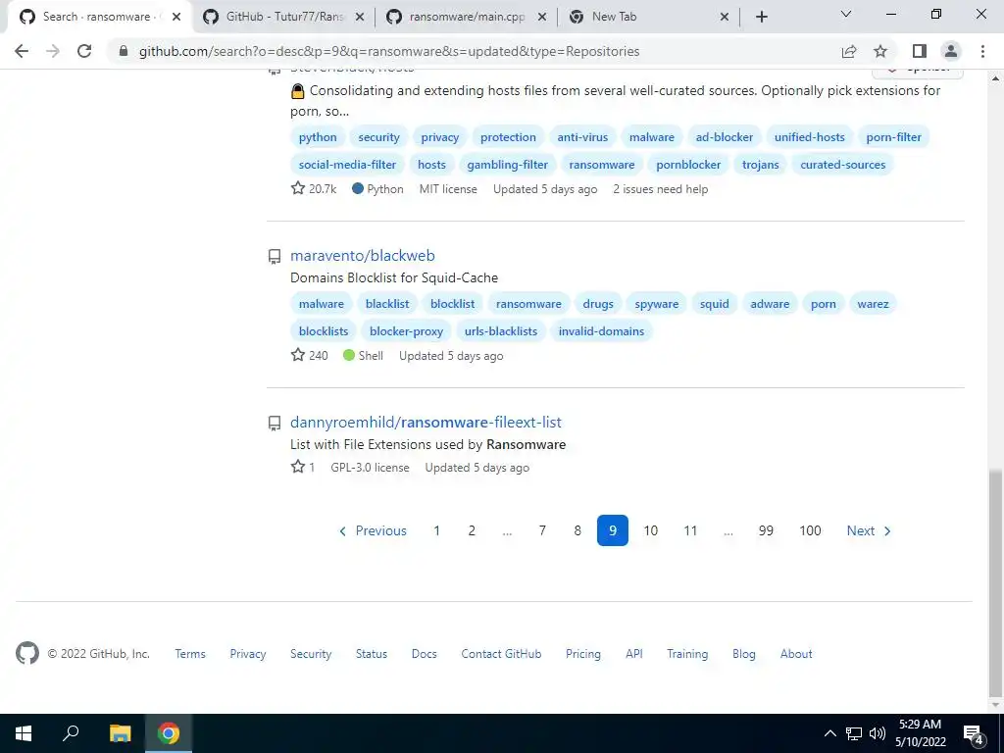Jump to results page 2
The height and width of the screenshot is (753, 1004).
tap(472, 530)
